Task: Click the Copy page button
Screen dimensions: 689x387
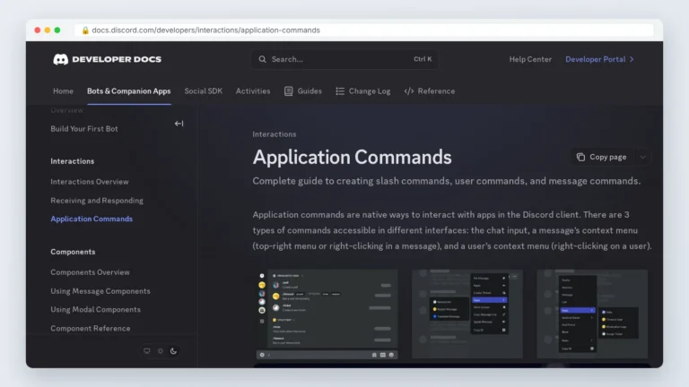Action: tap(602, 157)
